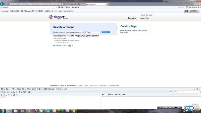Click the search magnifier in address bar
The image size is (201, 113).
point(58,4)
